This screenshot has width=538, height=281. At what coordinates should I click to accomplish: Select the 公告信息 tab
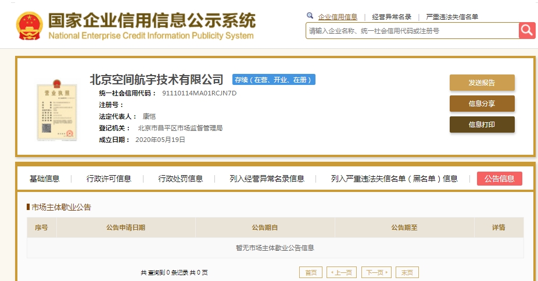[x=500, y=179]
